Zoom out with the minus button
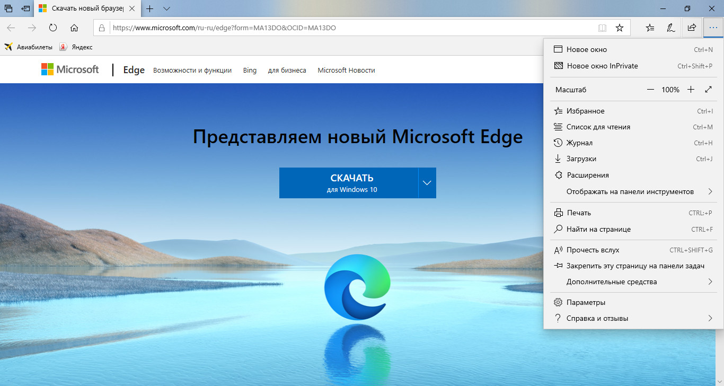Viewport: 724px width, 386px height. pyautogui.click(x=650, y=90)
